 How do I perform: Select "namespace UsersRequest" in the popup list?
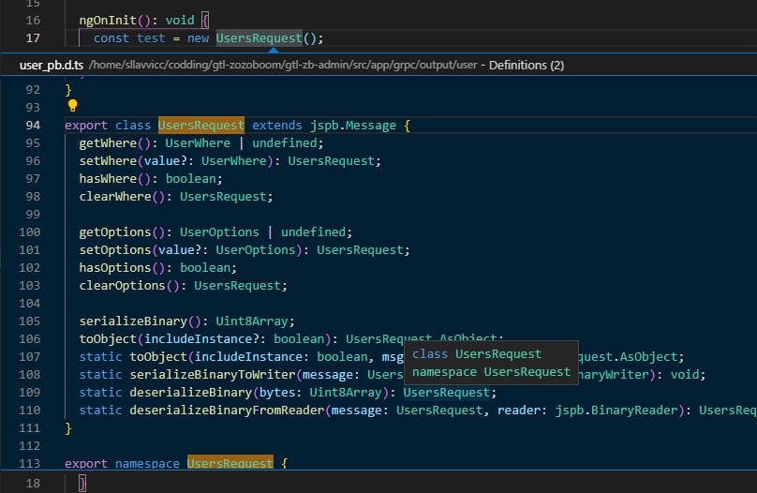[x=491, y=372]
